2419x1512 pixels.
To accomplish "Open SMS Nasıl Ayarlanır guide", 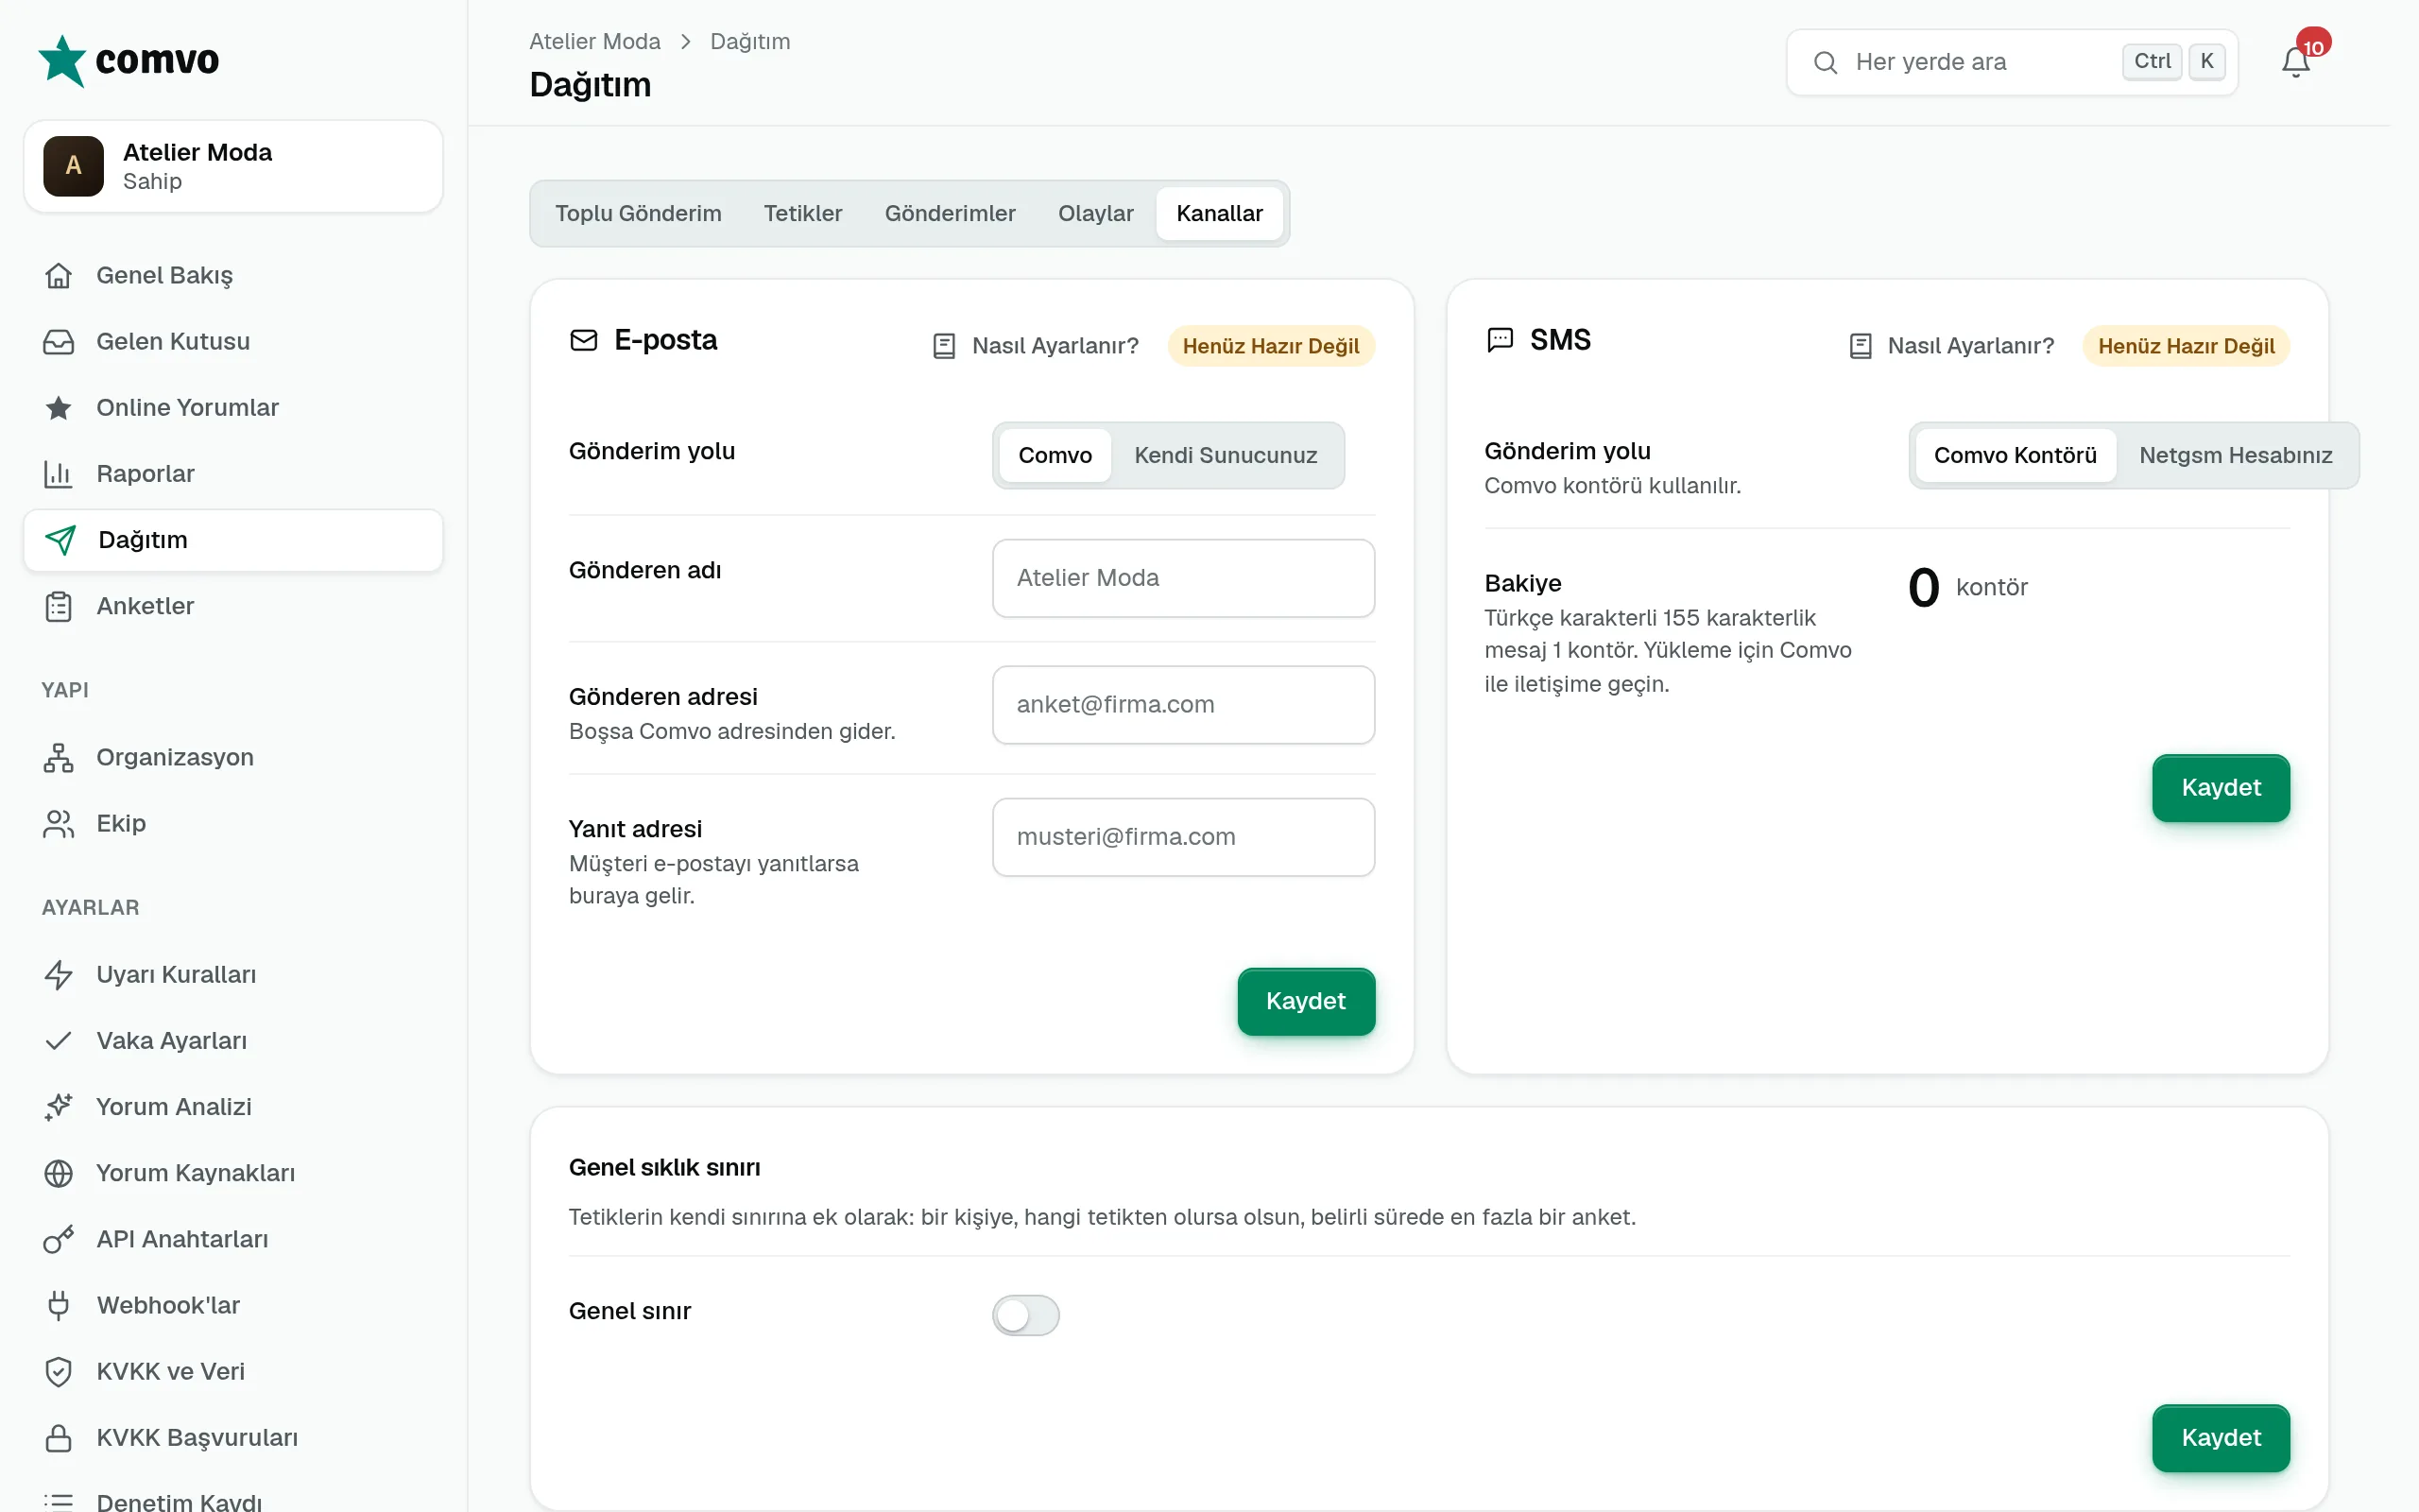I will (1951, 346).
